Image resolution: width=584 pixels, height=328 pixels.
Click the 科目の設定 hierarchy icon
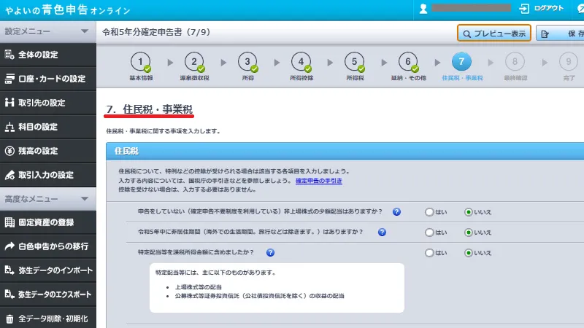(9, 127)
